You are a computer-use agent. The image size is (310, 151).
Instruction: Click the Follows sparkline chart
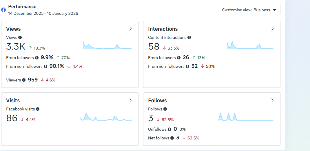pyautogui.click(x=246, y=117)
